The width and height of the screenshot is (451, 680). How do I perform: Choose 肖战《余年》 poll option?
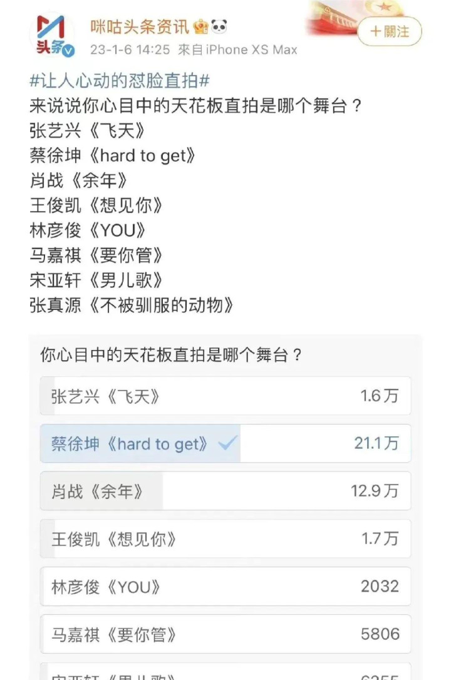tap(225, 491)
